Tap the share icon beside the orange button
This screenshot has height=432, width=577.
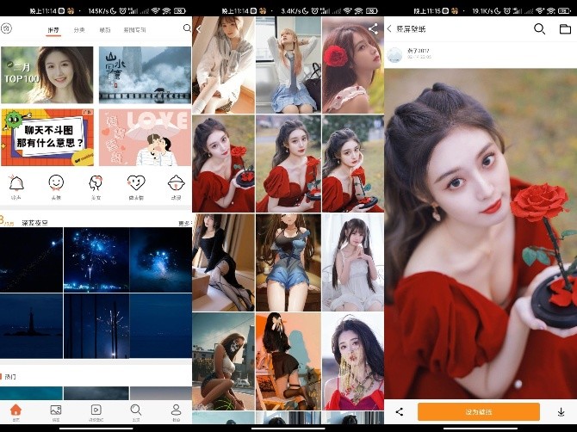point(400,412)
